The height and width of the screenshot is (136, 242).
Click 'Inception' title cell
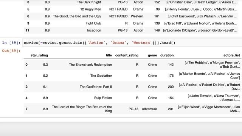(94, 30)
